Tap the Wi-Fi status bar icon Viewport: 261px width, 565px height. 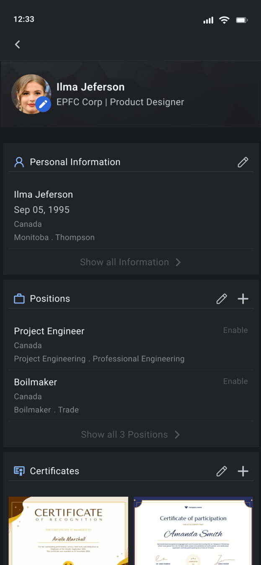[225, 20]
